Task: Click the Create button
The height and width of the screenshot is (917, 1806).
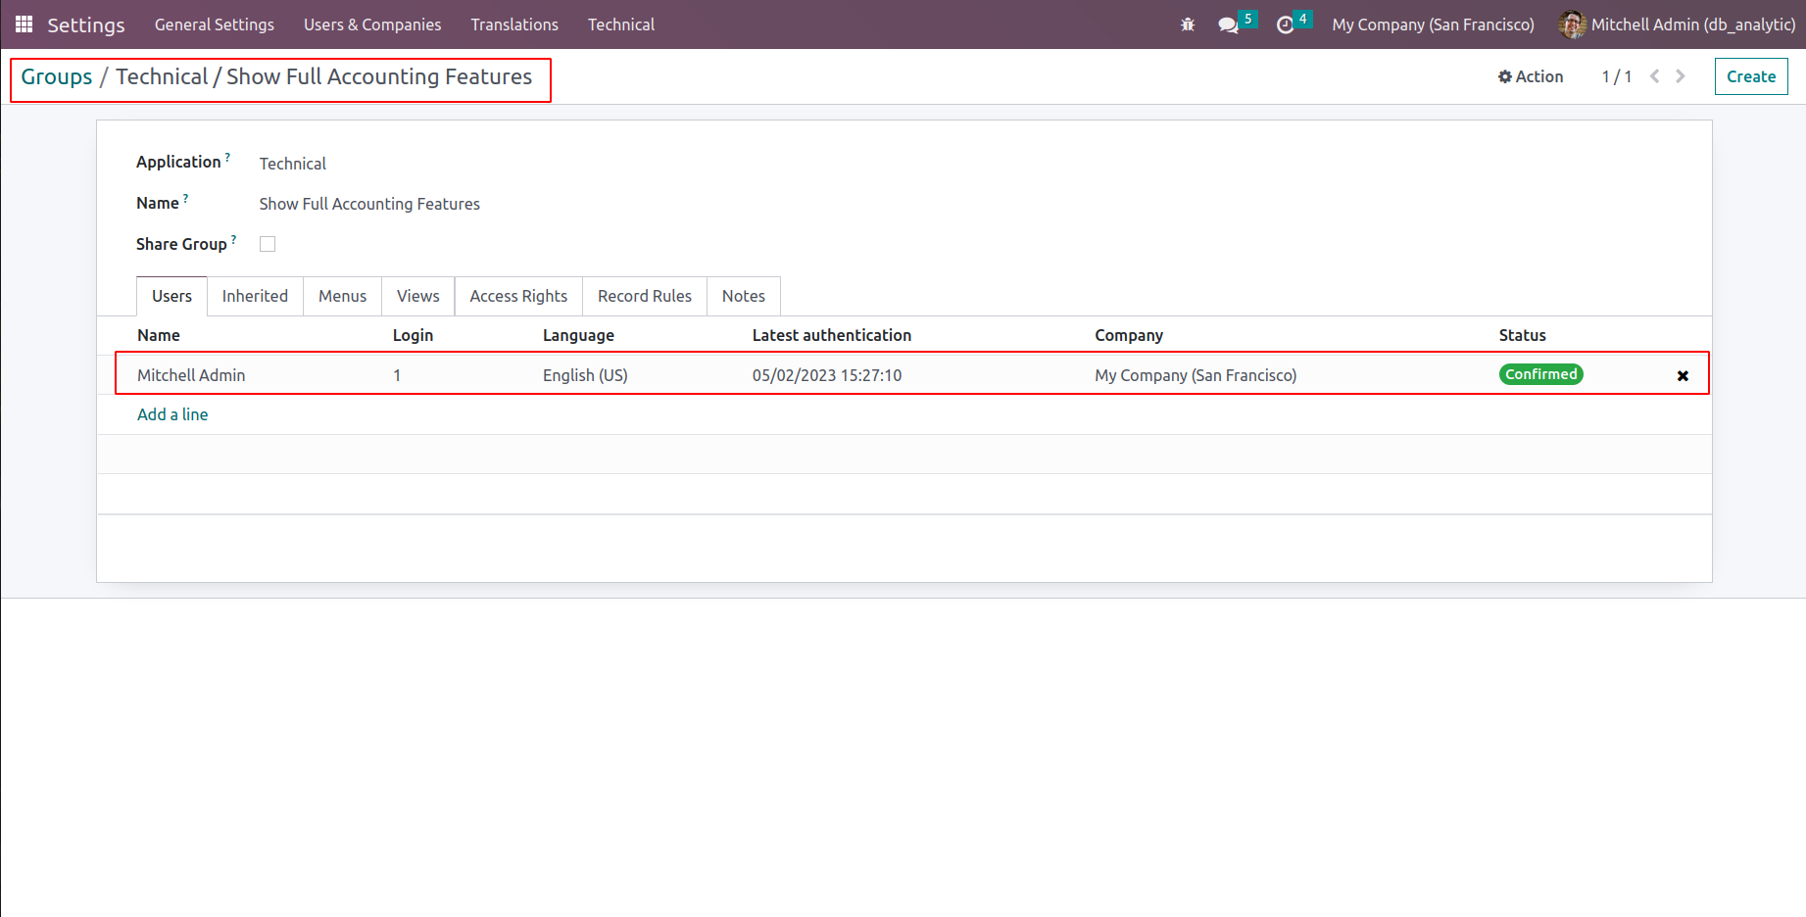Action: click(x=1750, y=76)
